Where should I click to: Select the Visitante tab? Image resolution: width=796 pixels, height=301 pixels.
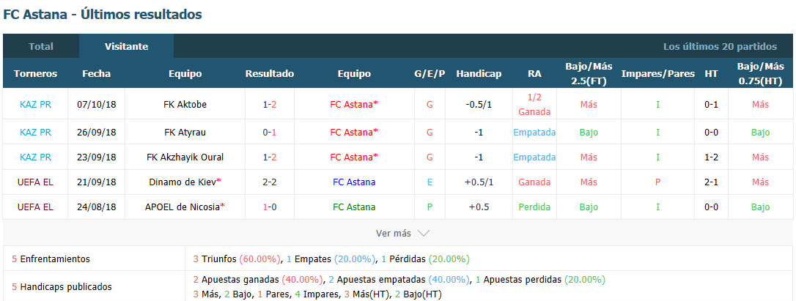[x=126, y=46]
